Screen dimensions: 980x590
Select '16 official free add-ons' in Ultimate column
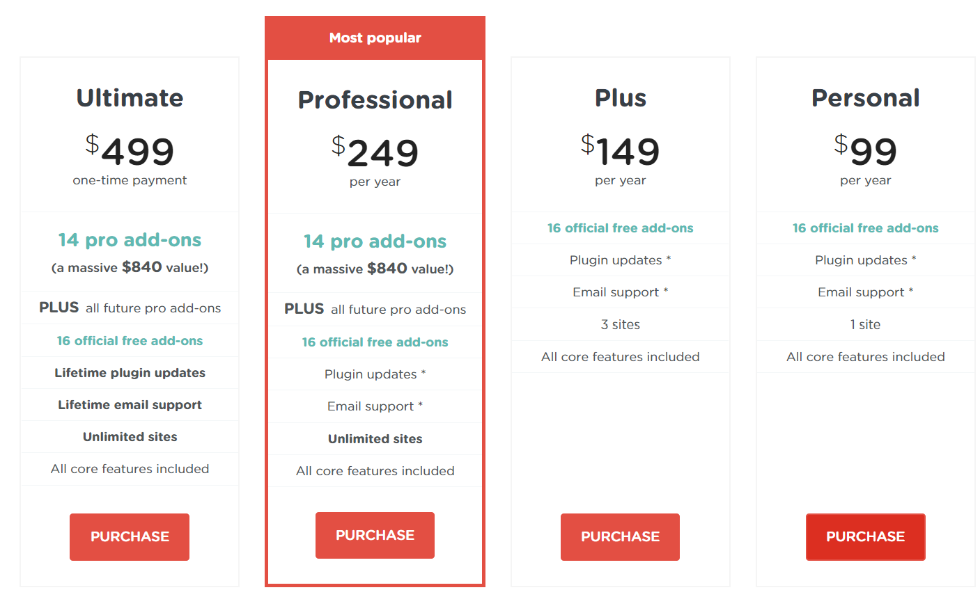tap(130, 340)
